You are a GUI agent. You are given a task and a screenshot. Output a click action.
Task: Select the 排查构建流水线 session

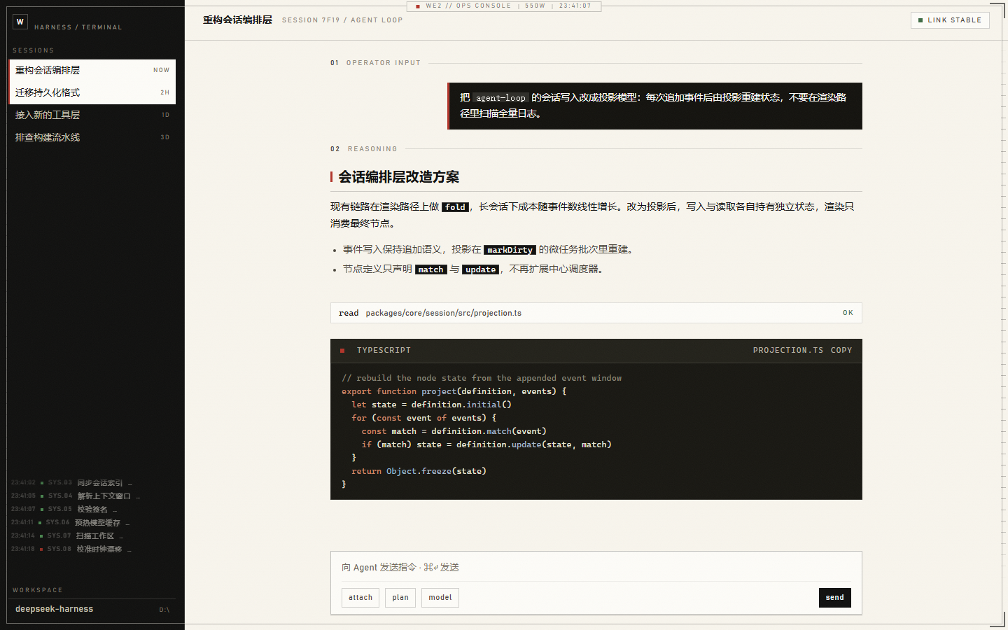(x=92, y=137)
